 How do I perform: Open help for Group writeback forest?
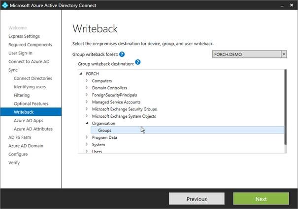[122, 54]
